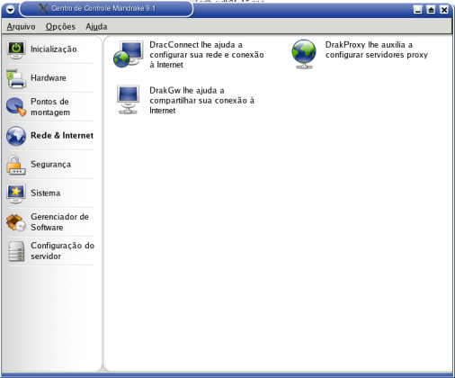The image size is (455, 378).
Task: Open the Segurança padlock icon
Action: tap(16, 165)
